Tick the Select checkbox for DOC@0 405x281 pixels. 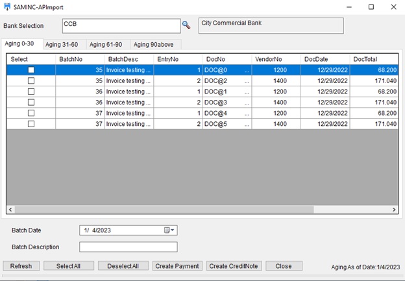click(31, 70)
